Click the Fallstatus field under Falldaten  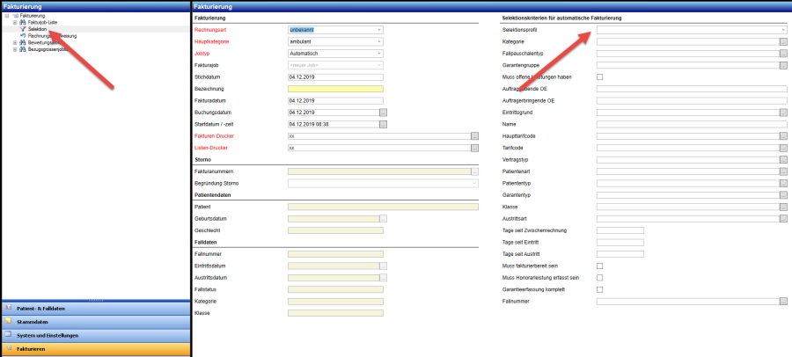point(335,290)
